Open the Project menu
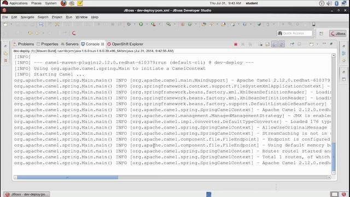 pos(57,17)
